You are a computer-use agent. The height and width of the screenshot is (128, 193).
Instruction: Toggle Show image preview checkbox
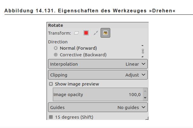click(x=51, y=84)
